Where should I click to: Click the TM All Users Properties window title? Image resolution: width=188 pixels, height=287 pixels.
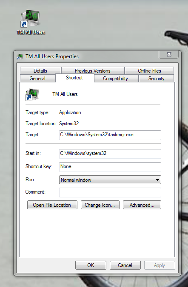52,56
